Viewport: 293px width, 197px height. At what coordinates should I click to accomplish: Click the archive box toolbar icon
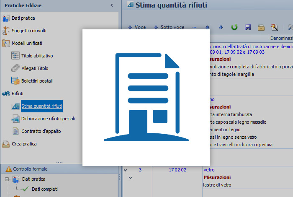[261, 27]
